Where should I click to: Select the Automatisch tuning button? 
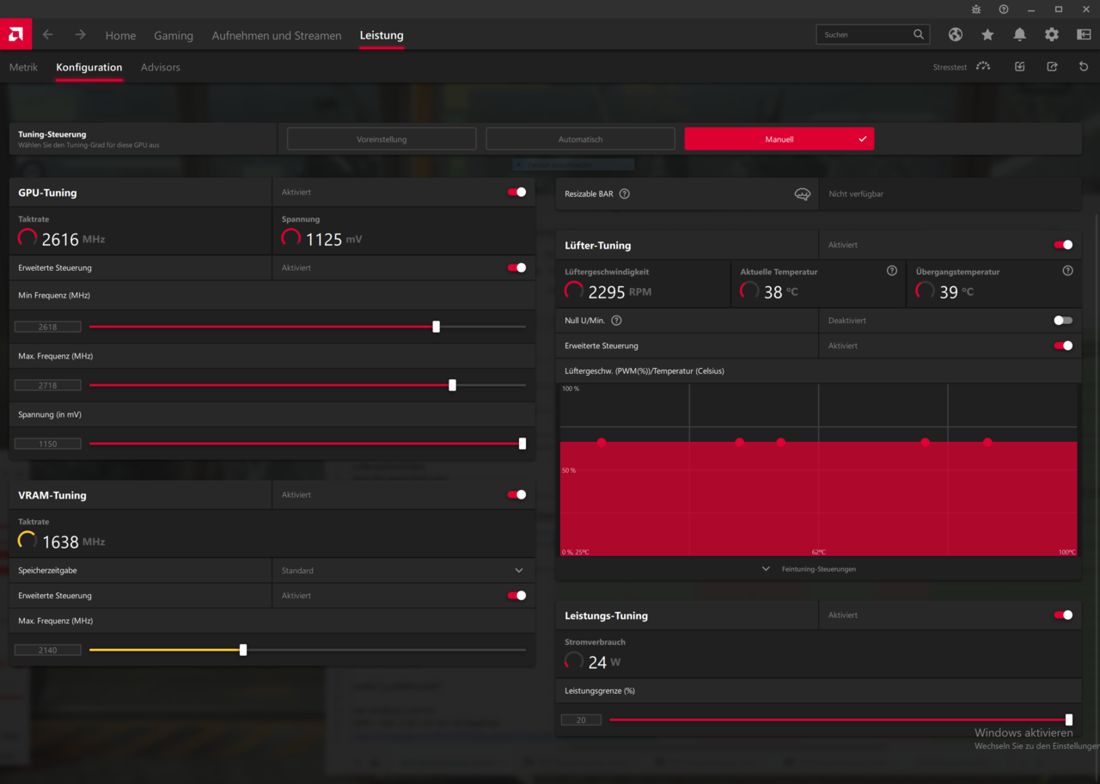tap(580, 139)
